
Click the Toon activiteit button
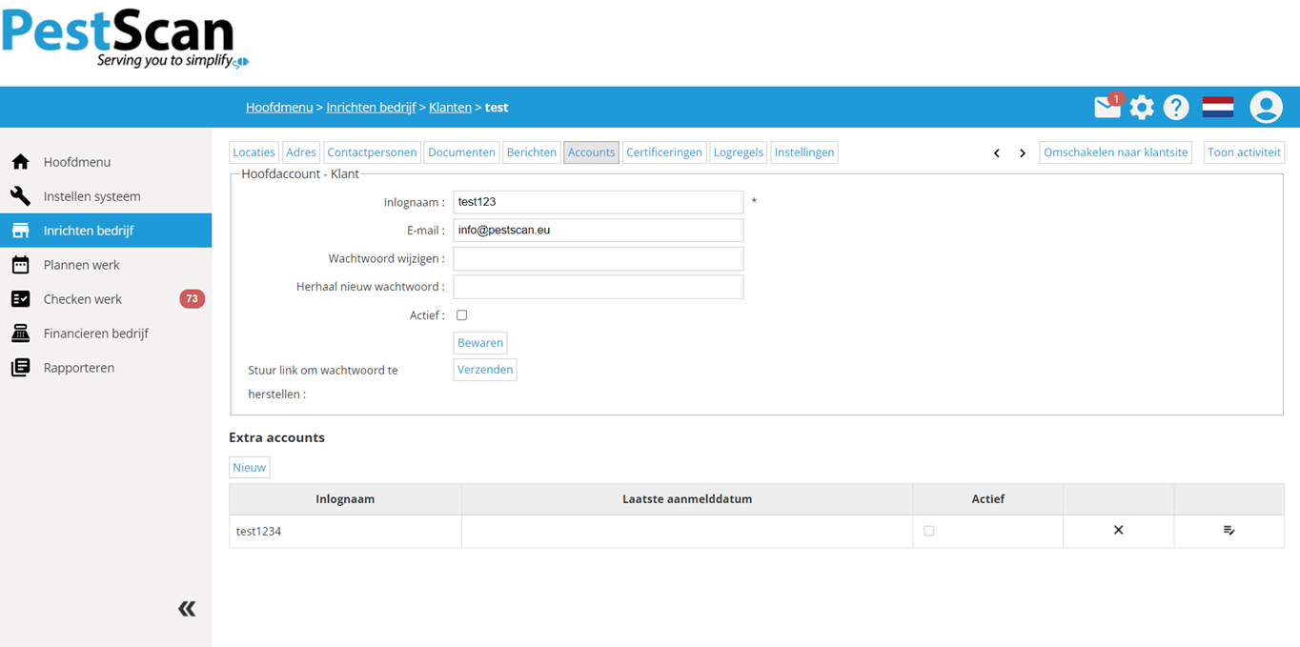pyautogui.click(x=1245, y=152)
